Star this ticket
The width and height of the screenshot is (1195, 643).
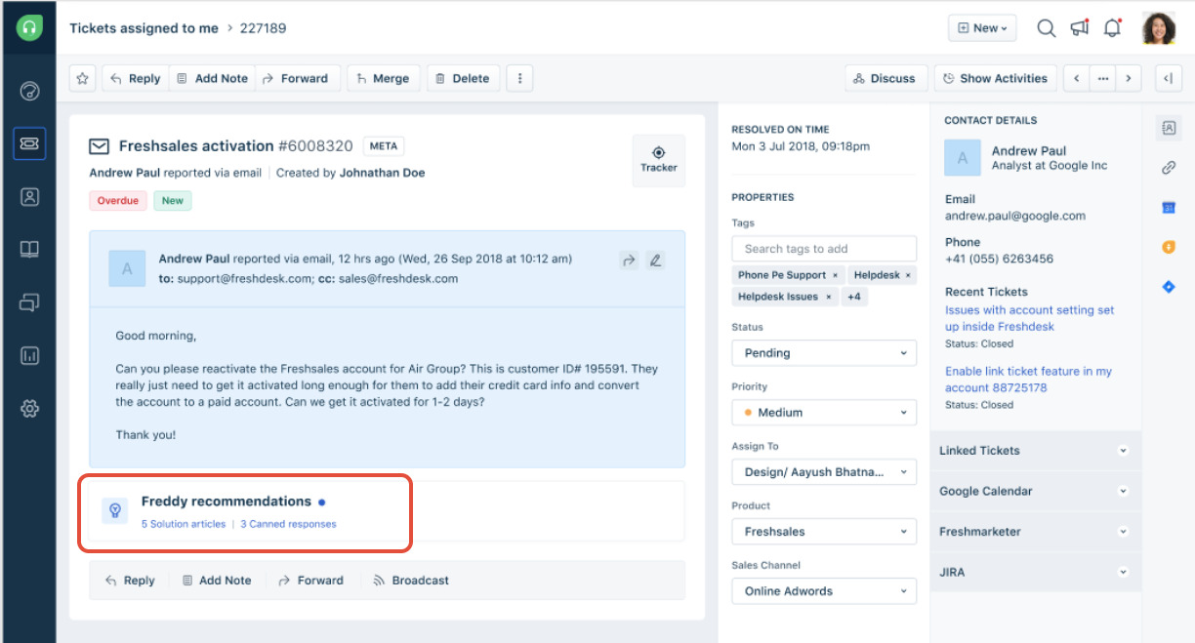click(82, 78)
